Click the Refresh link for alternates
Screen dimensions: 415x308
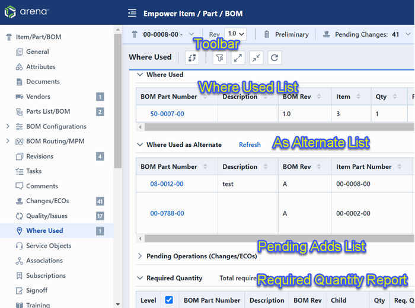(x=250, y=145)
